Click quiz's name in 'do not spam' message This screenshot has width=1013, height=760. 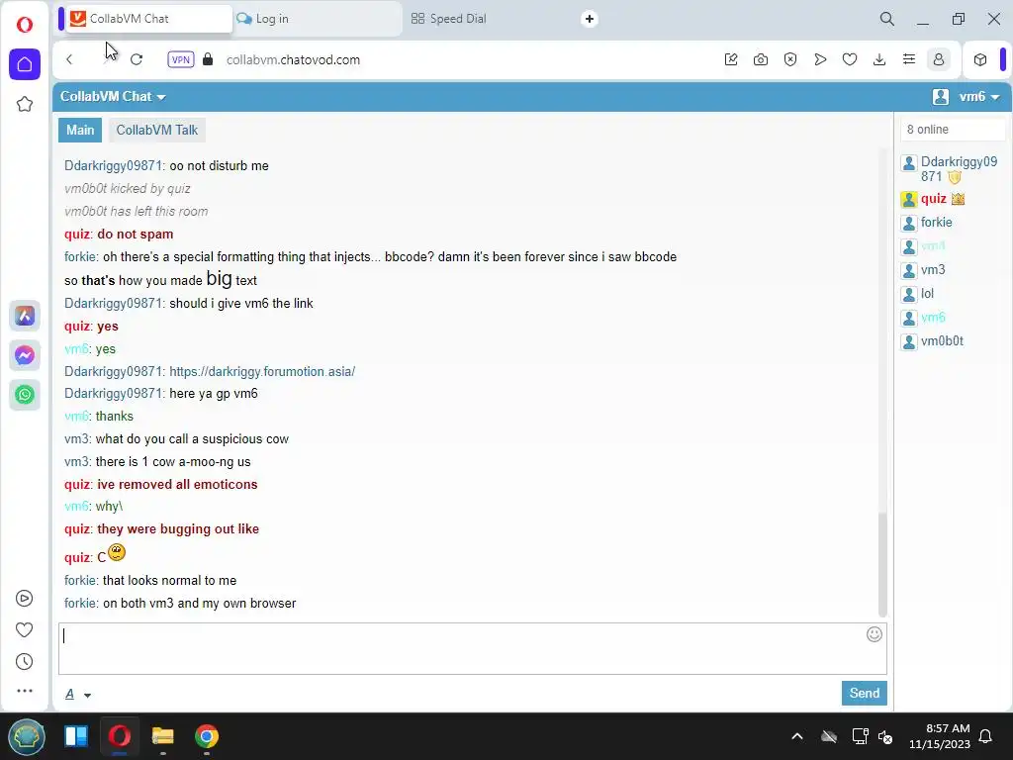(77, 234)
